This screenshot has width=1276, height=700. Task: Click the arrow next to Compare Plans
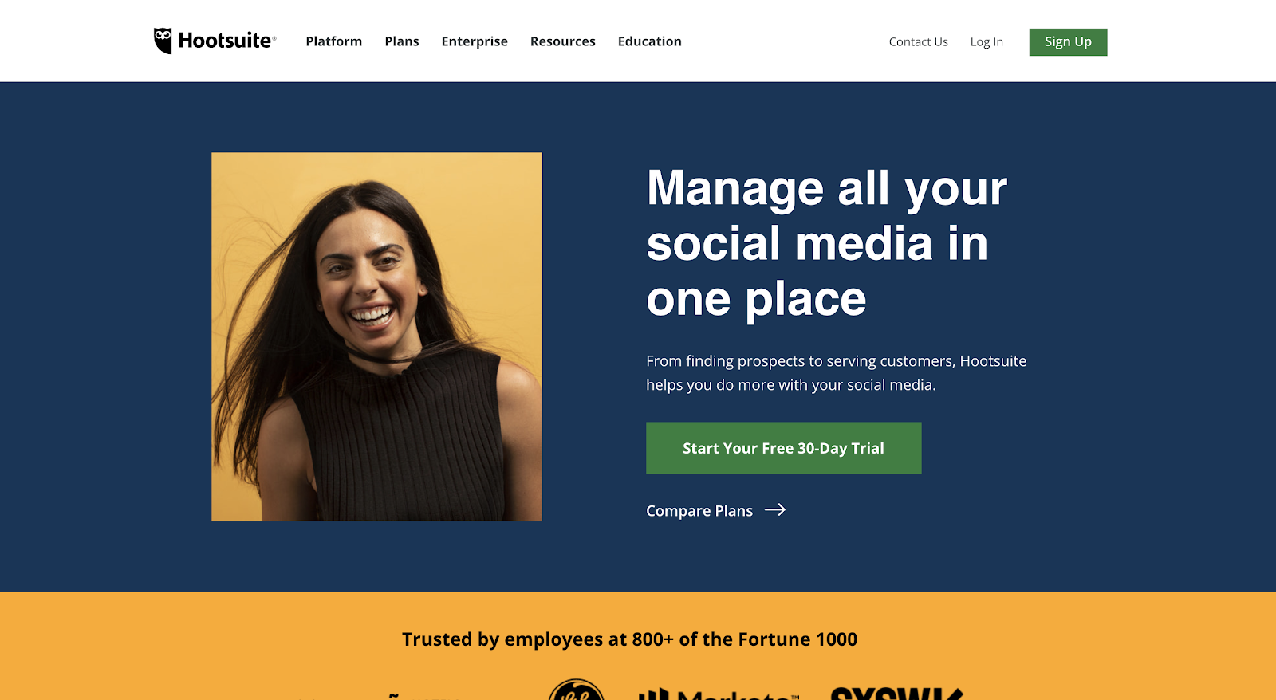click(775, 510)
